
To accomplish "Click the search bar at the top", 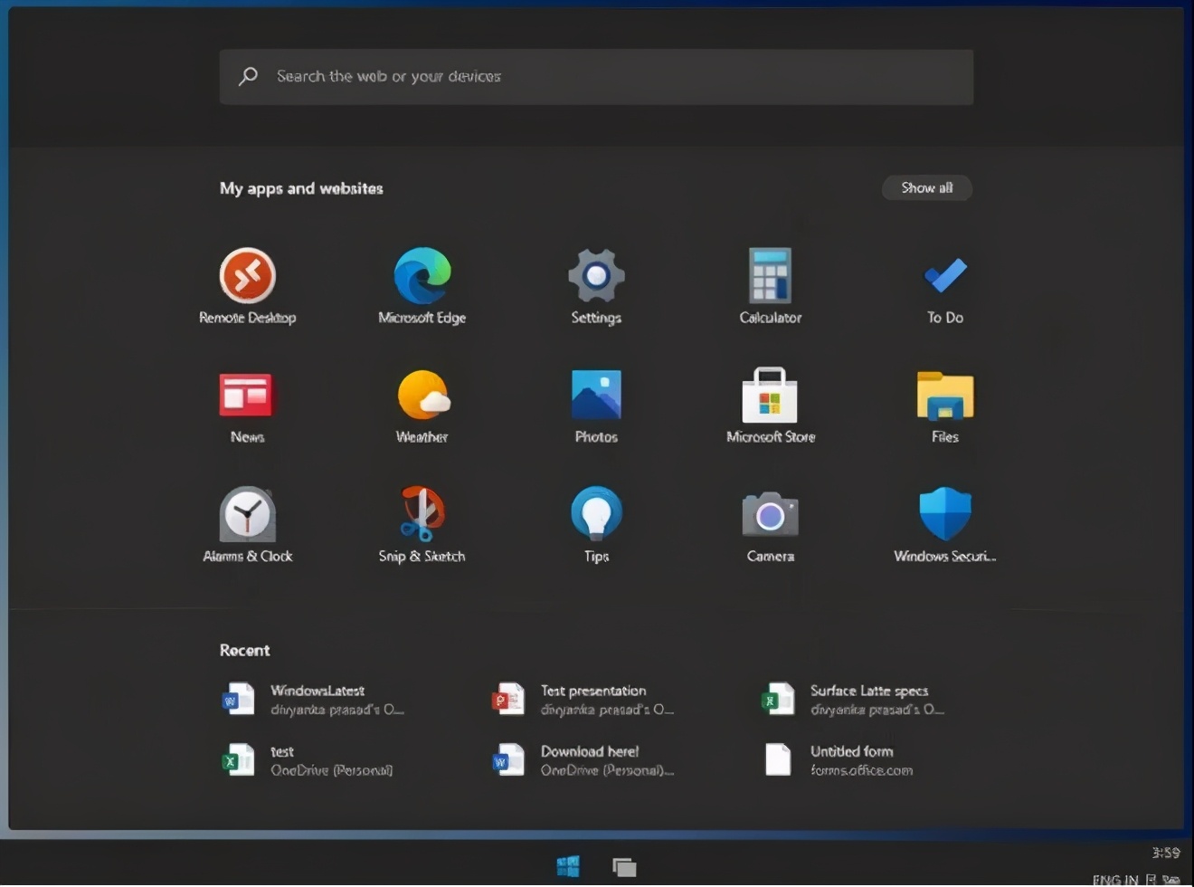I will [x=597, y=77].
